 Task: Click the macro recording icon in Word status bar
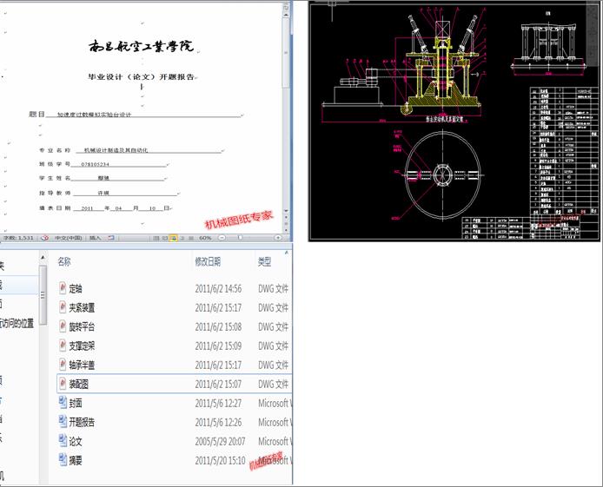coord(111,238)
